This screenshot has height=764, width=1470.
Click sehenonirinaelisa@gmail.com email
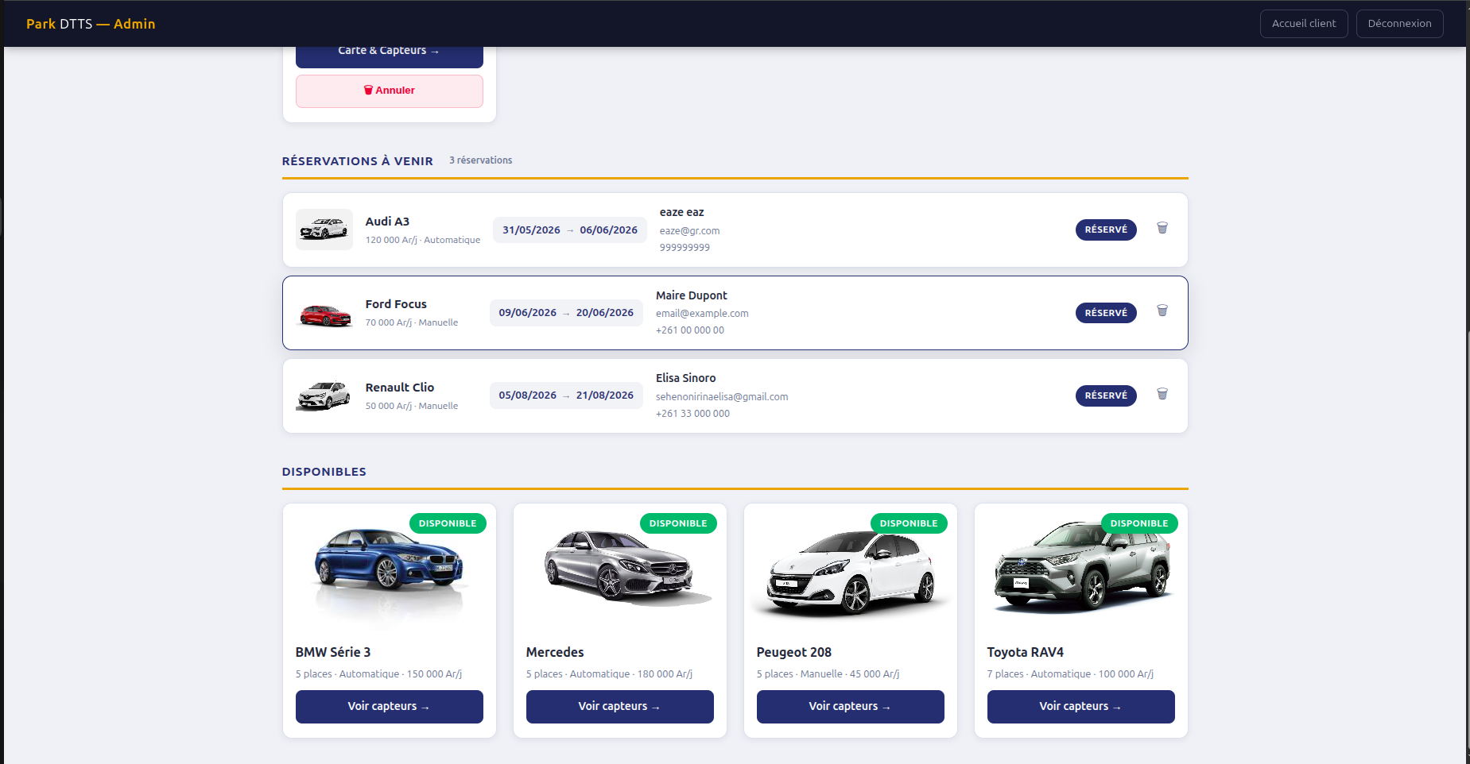pos(722,397)
